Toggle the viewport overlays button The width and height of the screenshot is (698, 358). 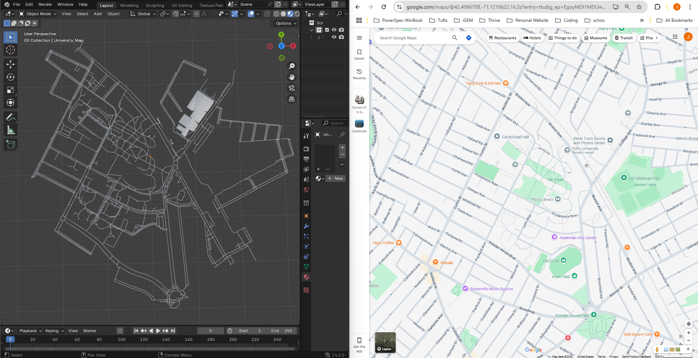tap(251, 14)
